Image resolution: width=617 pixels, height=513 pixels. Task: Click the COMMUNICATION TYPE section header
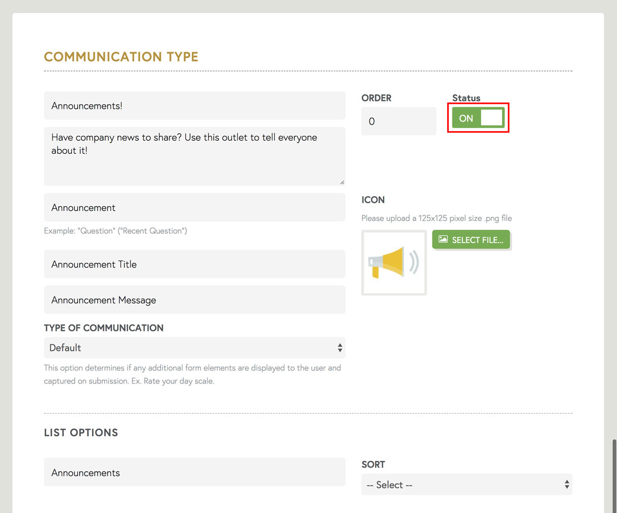coord(121,57)
